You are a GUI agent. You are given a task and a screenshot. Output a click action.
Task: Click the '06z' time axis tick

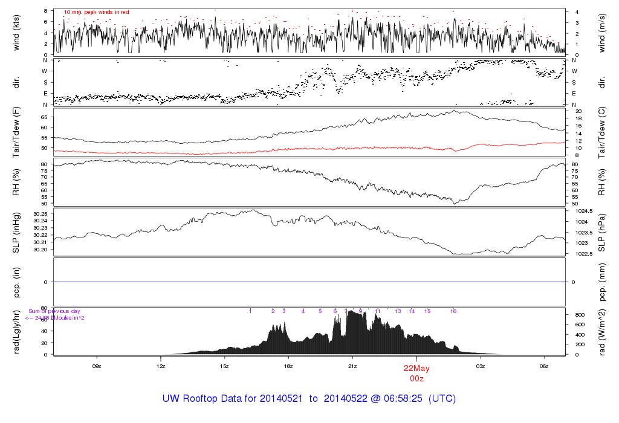pyautogui.click(x=545, y=366)
